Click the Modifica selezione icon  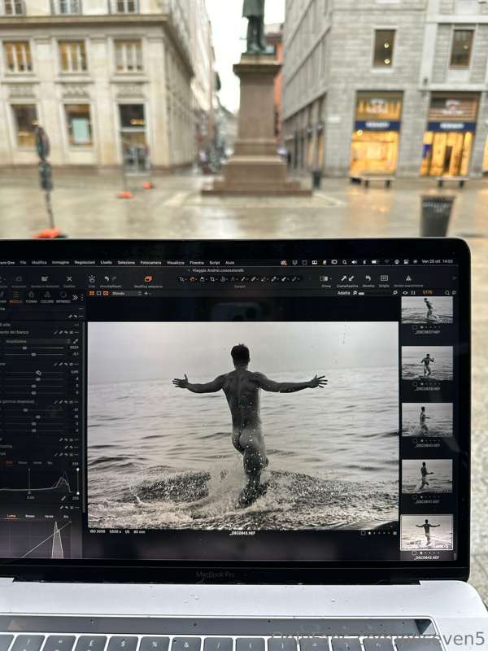148,279
